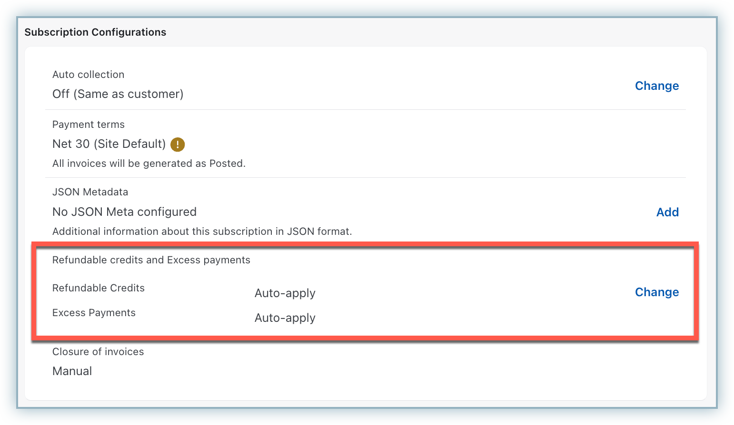The height and width of the screenshot is (425, 734).
Task: Select the Manual value under Closure of invoices
Action: 72,371
